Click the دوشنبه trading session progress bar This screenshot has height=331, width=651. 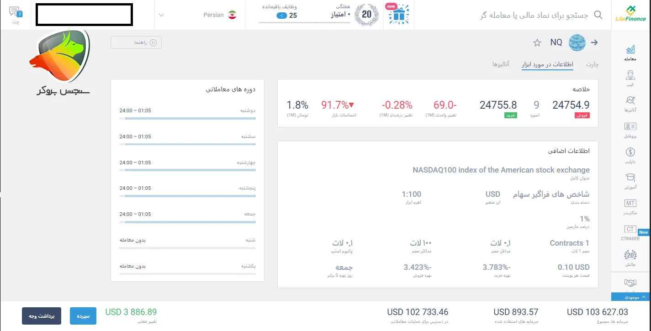(x=187, y=118)
